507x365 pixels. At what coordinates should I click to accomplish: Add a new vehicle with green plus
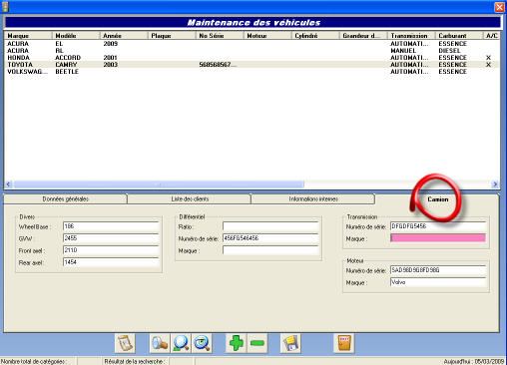click(237, 343)
